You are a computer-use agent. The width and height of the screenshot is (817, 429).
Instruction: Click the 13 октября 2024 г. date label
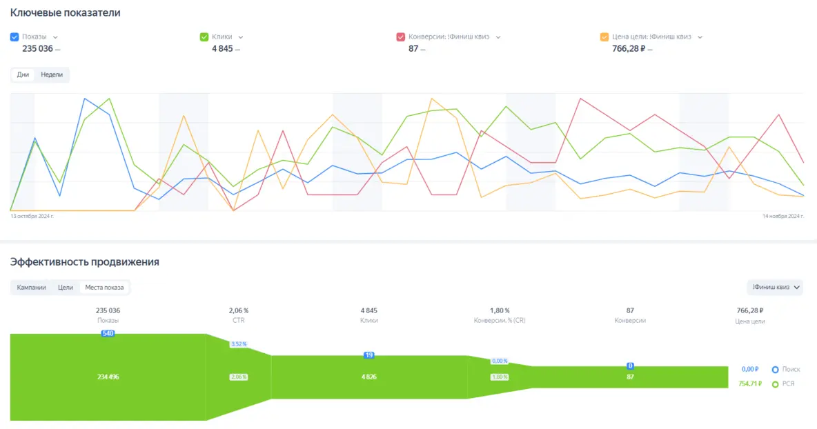(32, 216)
